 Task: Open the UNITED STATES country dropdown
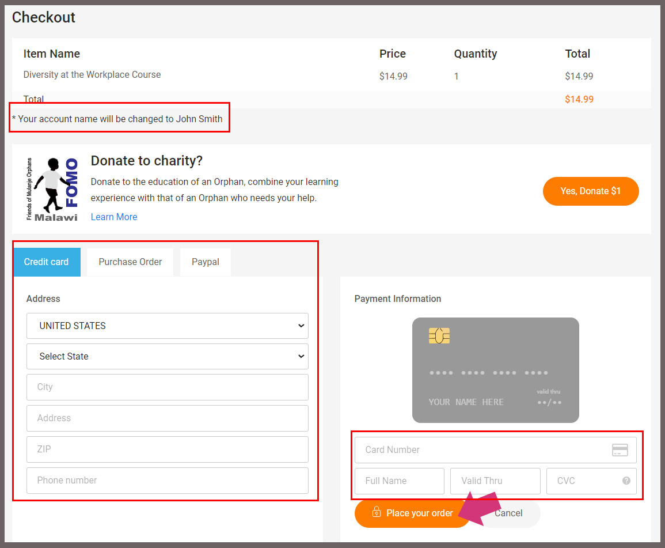coord(167,326)
